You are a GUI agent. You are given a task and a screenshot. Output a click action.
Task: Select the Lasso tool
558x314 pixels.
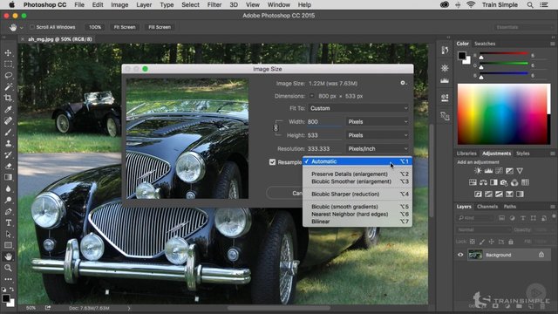coord(8,76)
